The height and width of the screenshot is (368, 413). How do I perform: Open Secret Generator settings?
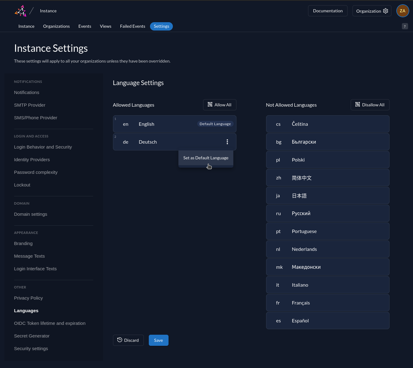pyautogui.click(x=32, y=336)
